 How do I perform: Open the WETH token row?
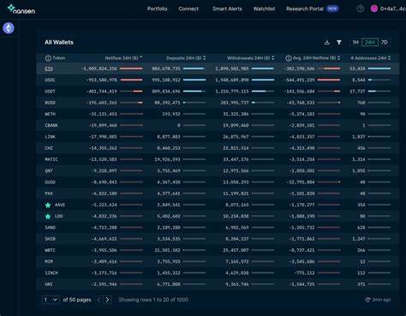tap(218, 114)
